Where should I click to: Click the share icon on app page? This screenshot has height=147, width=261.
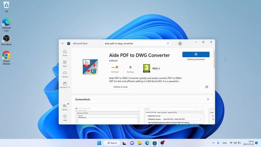point(207,87)
